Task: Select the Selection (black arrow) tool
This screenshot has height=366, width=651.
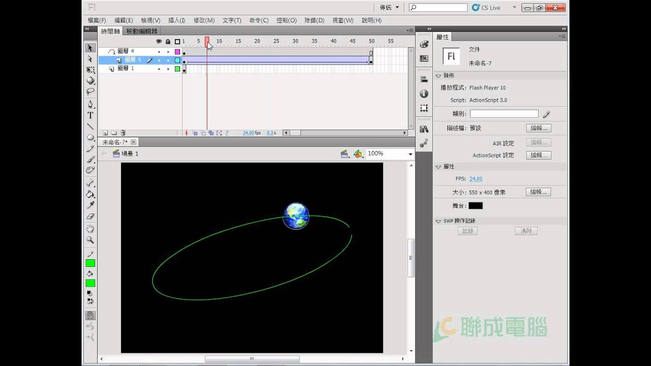Action: point(90,48)
